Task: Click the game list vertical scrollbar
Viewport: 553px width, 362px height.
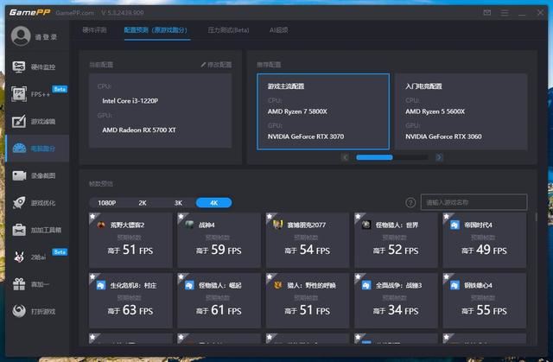Action: (x=536, y=217)
